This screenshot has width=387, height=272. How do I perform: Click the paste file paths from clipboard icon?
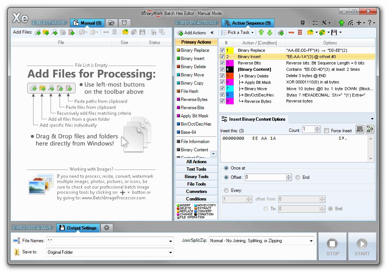pyautogui.click(x=71, y=32)
